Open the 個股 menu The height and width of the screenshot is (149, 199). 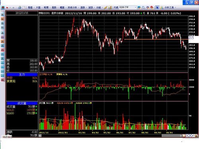pos(54,8)
